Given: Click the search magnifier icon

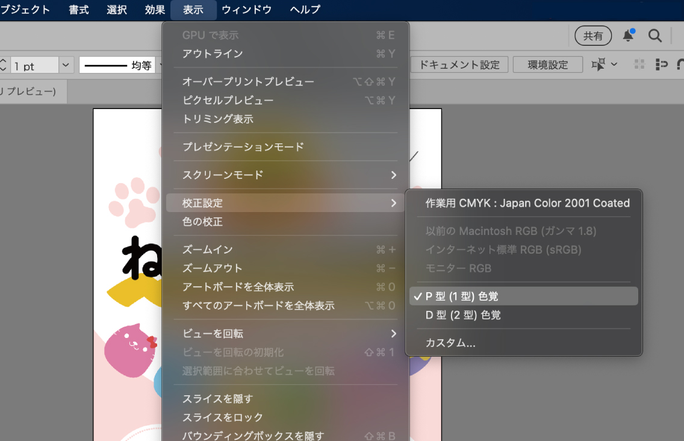Looking at the screenshot, I should point(655,36).
